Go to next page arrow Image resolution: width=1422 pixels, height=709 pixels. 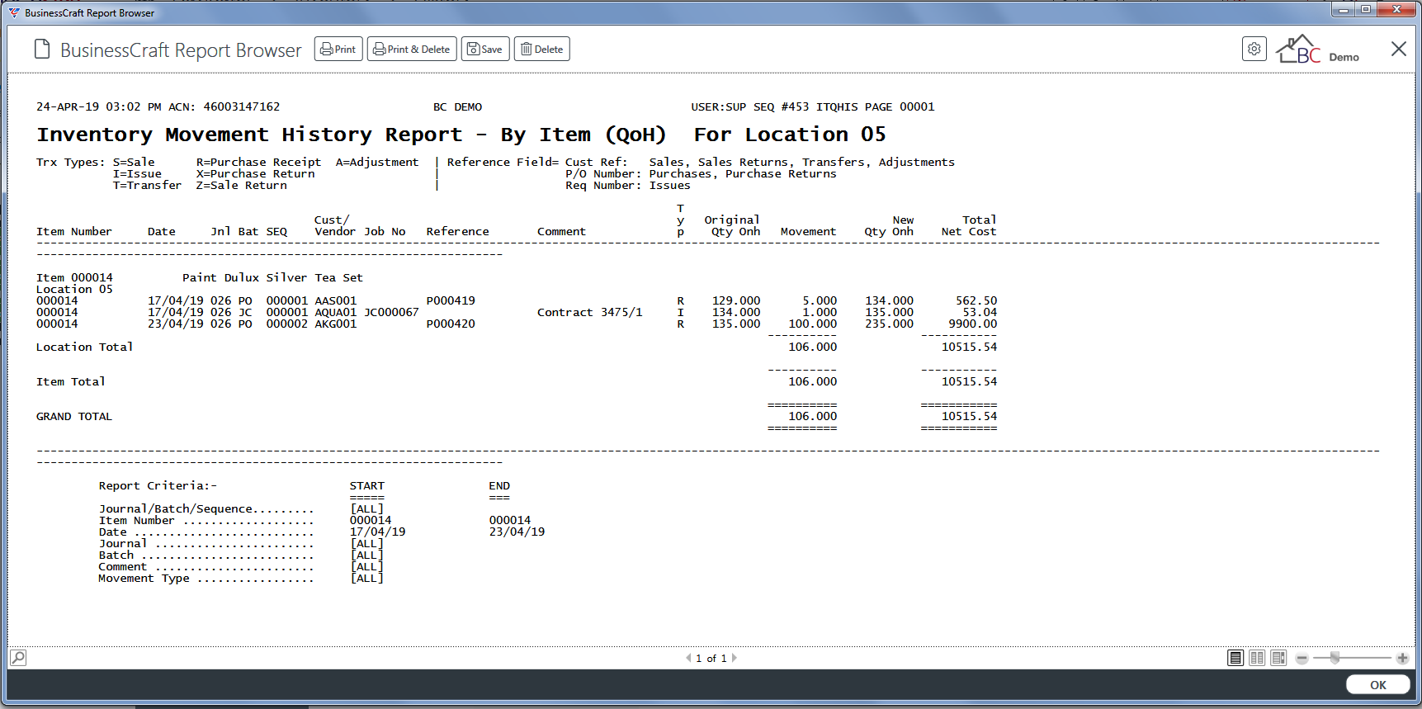(x=735, y=658)
